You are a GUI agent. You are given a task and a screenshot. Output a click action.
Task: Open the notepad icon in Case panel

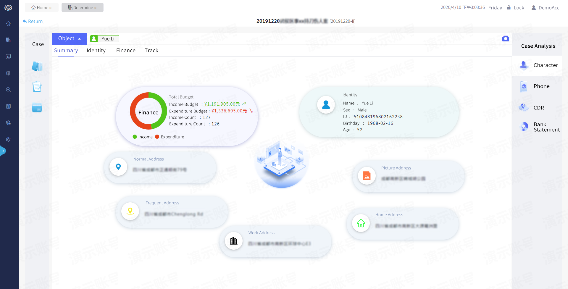[37, 87]
